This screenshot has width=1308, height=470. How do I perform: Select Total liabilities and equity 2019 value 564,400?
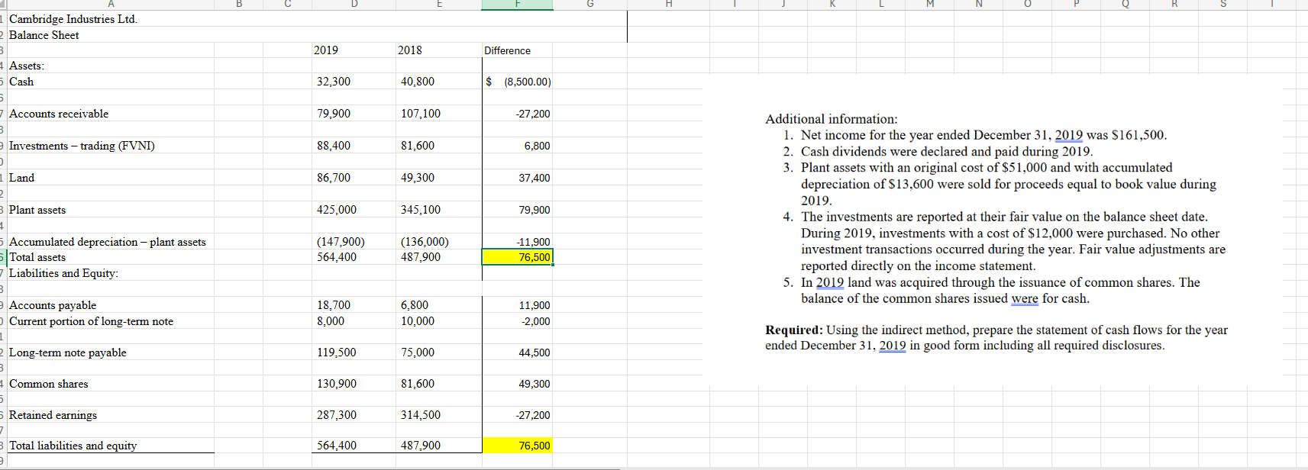(337, 446)
